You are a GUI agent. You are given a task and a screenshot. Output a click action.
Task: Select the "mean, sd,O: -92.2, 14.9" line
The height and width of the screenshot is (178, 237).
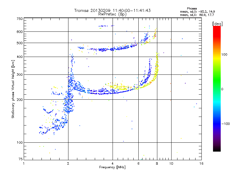coord(197,12)
